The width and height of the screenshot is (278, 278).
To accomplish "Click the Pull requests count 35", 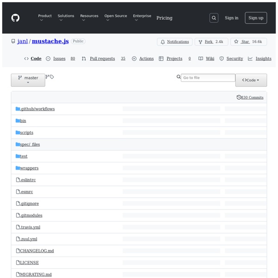I will coord(123,59).
